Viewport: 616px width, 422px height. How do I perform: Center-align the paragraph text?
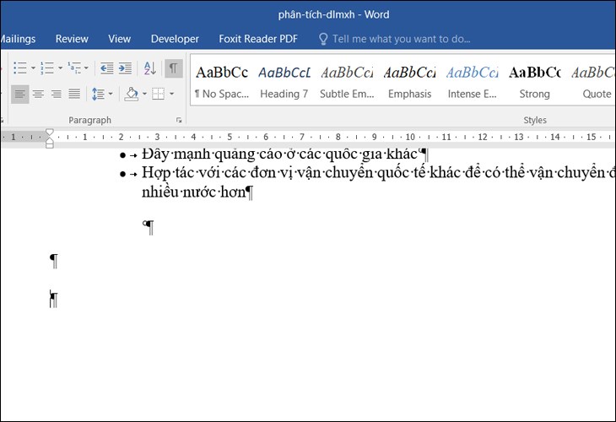point(38,94)
